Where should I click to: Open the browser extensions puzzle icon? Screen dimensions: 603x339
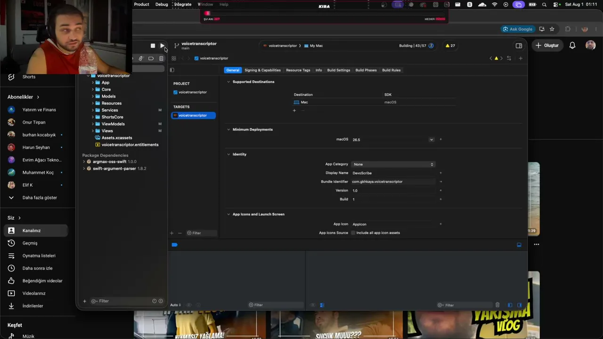point(568,29)
